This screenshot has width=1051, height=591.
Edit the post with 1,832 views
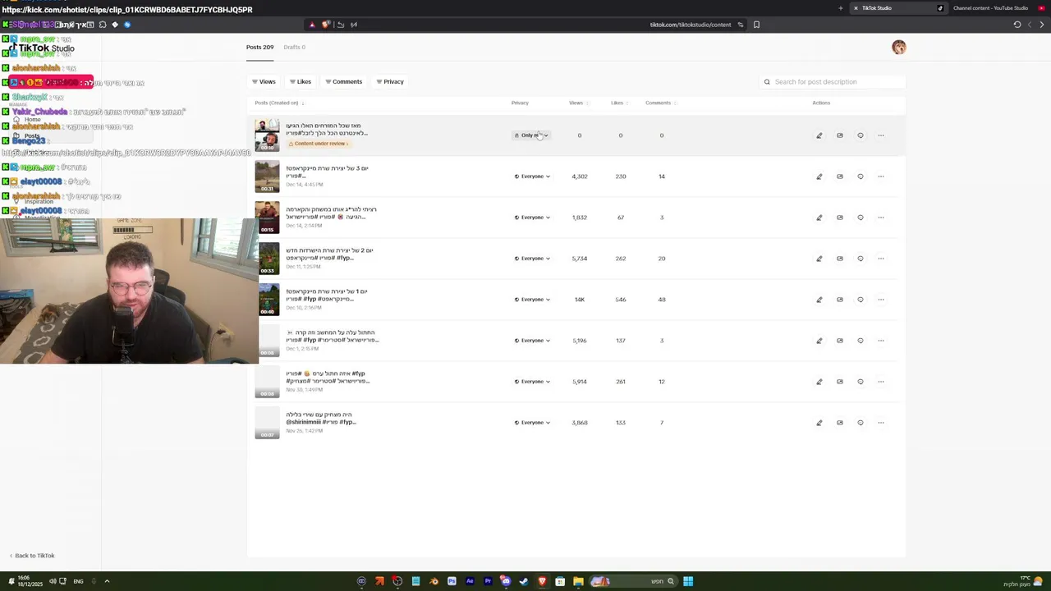click(x=819, y=218)
